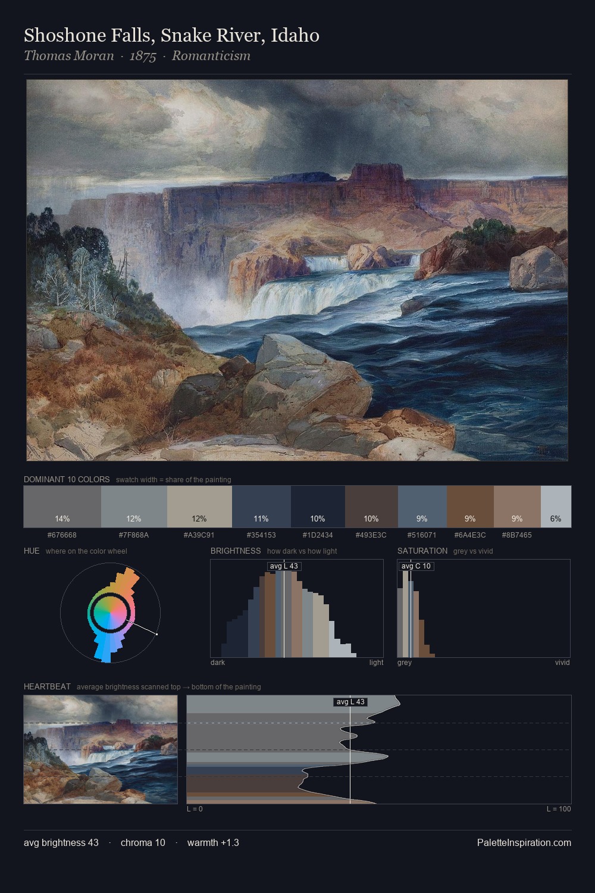The width and height of the screenshot is (595, 893).
Task: Choose the #516071 slate blue swatch
Action: point(422,507)
